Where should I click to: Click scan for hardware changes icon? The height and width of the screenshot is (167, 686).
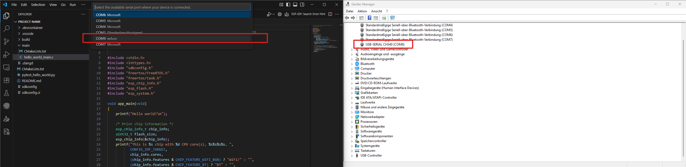click(392, 18)
